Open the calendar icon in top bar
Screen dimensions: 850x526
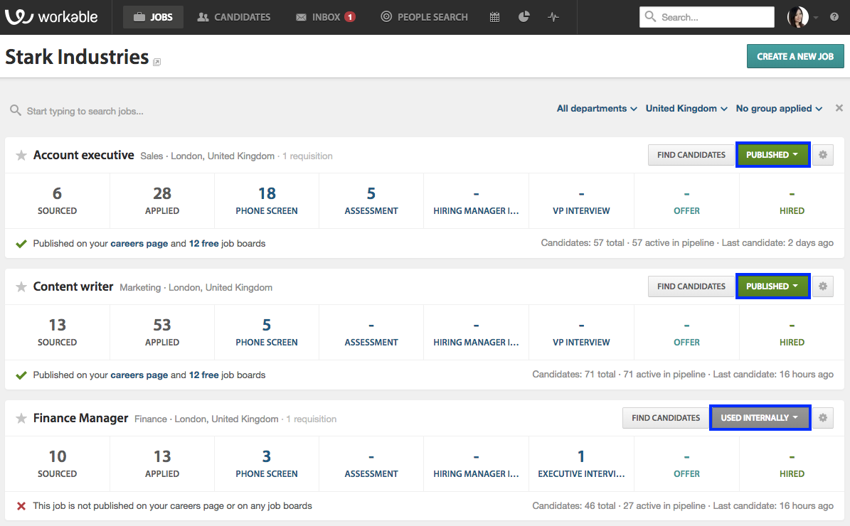494,17
